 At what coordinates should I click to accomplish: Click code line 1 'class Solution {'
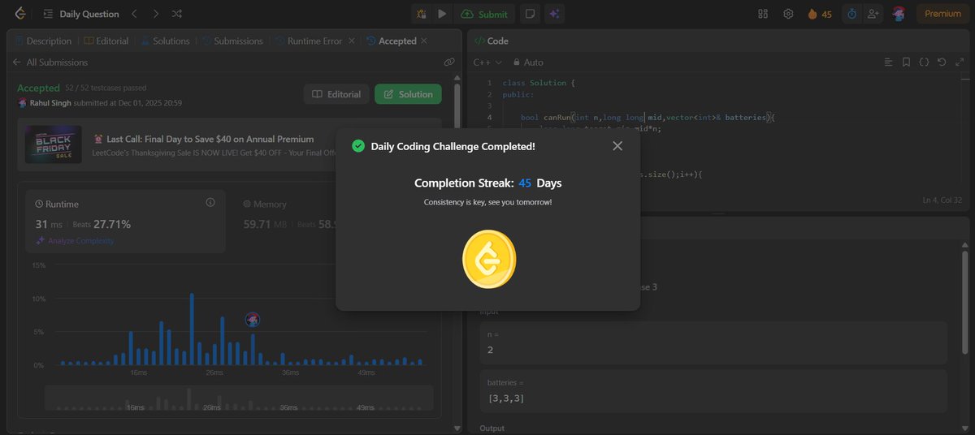coord(539,83)
